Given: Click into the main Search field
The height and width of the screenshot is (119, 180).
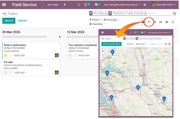Looking at the screenshot, I should click(x=160, y=13).
